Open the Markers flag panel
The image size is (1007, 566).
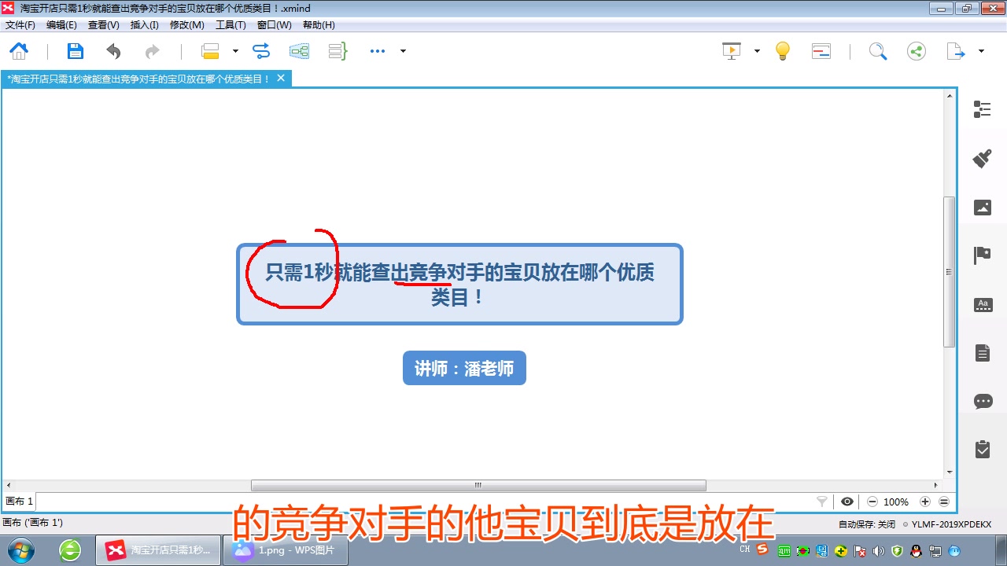(983, 255)
